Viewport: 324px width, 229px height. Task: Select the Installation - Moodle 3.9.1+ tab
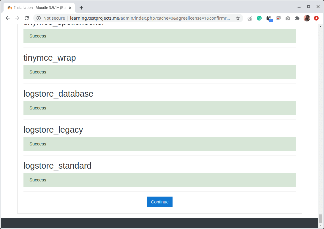39,8
